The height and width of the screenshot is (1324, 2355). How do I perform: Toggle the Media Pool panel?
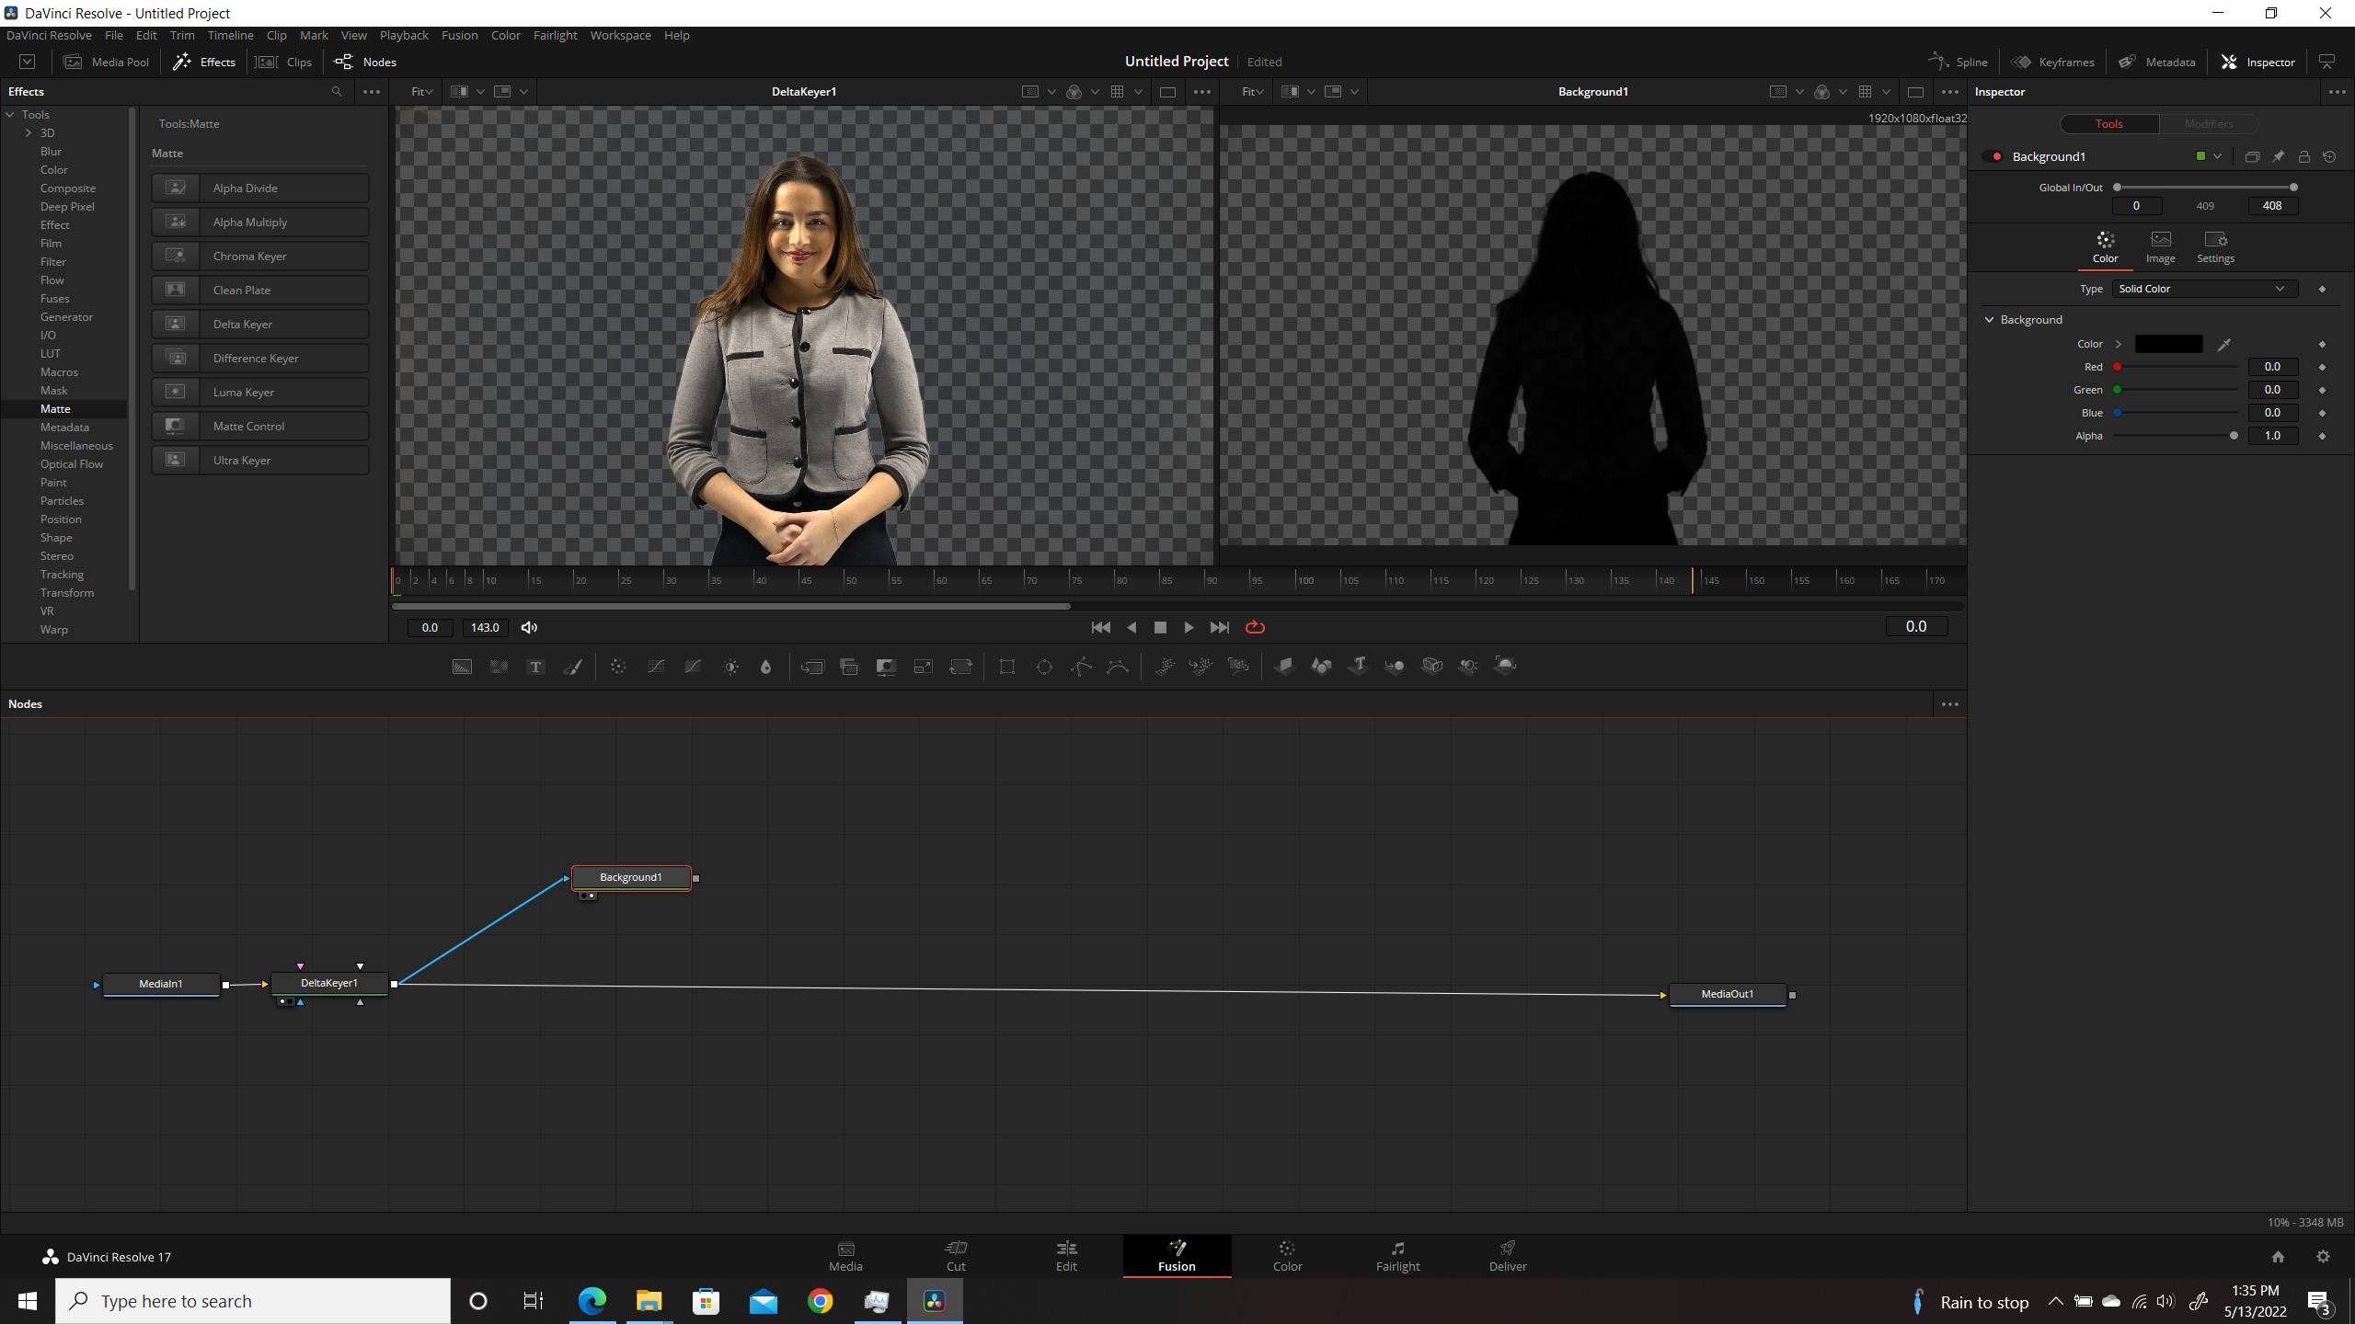click(x=107, y=62)
